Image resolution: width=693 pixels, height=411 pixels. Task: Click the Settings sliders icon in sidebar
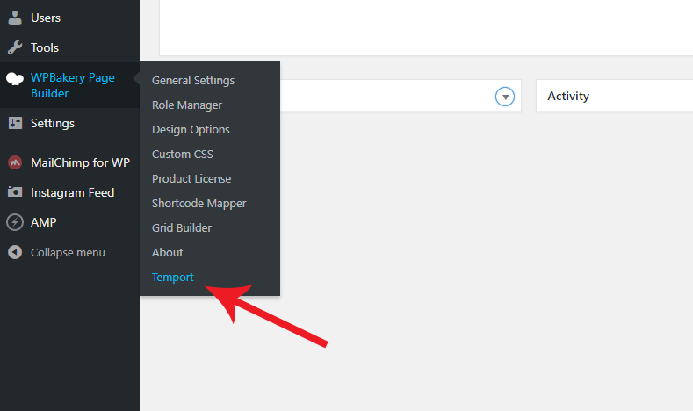(14, 123)
